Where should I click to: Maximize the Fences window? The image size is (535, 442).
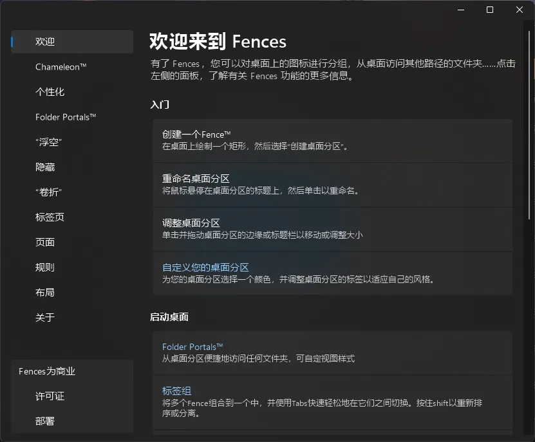coord(490,10)
